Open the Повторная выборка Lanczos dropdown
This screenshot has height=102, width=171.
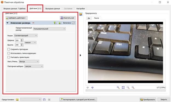tap(34, 66)
